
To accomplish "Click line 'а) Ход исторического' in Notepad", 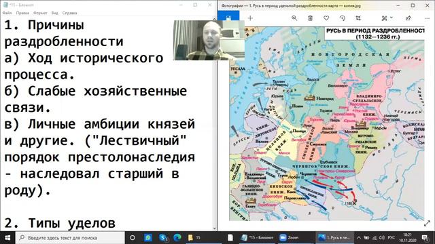I will point(84,58).
